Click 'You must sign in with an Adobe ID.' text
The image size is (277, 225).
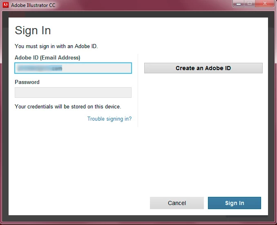56,46
